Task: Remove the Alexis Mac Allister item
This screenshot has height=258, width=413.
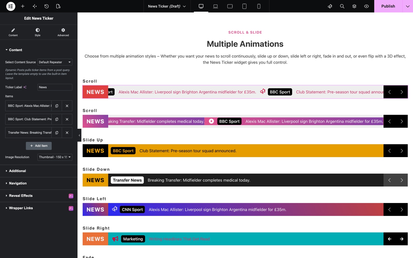Action: 67,106
